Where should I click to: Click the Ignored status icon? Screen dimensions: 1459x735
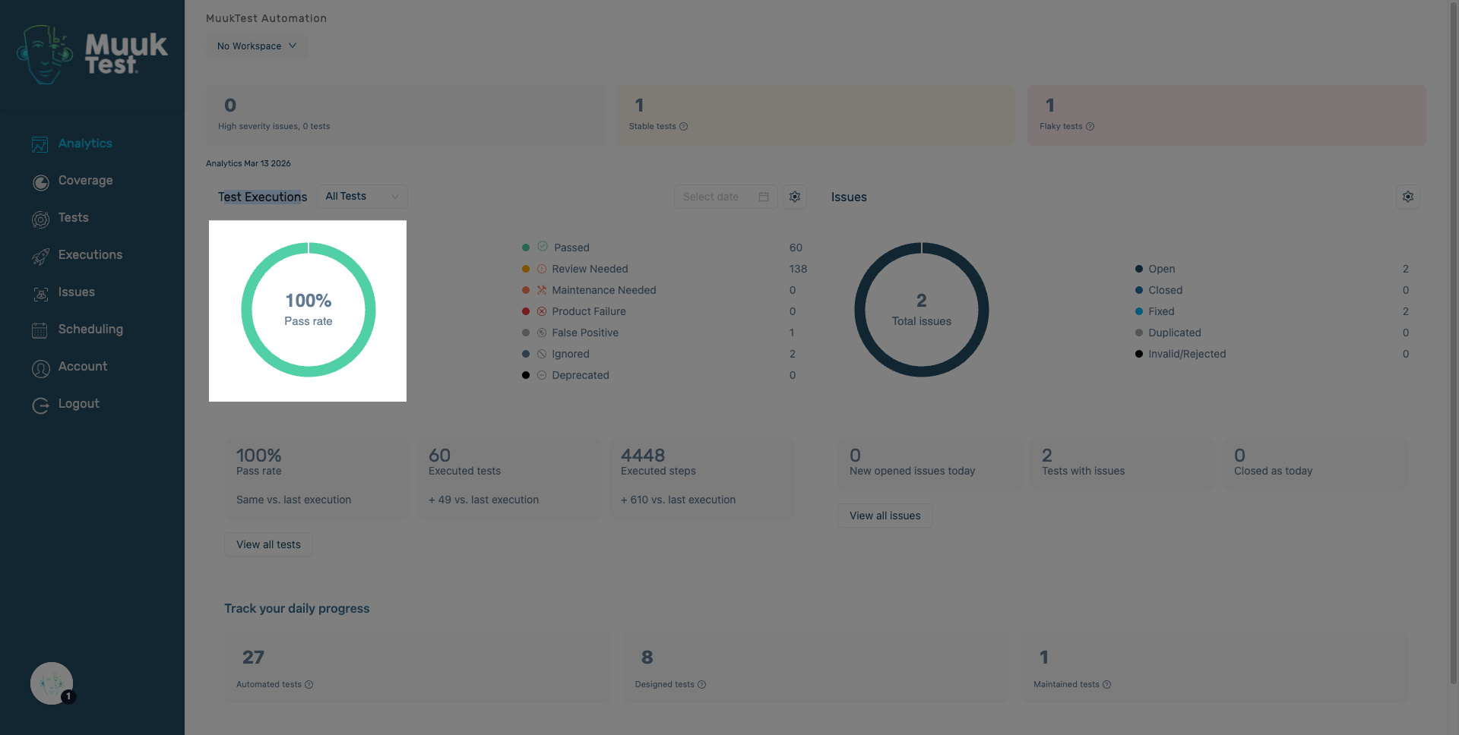542,354
